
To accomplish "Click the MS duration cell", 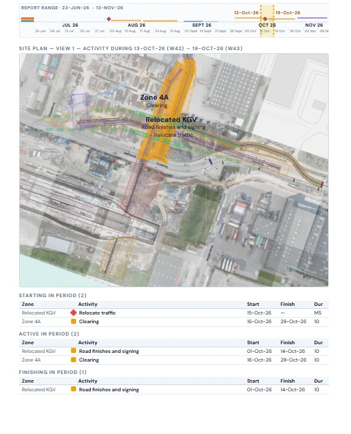I will tap(318, 313).
